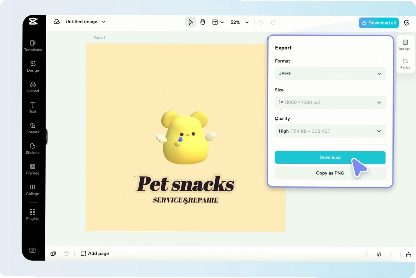Open the Size 1x dropdown
This screenshot has height=278, width=416.
pyautogui.click(x=330, y=102)
